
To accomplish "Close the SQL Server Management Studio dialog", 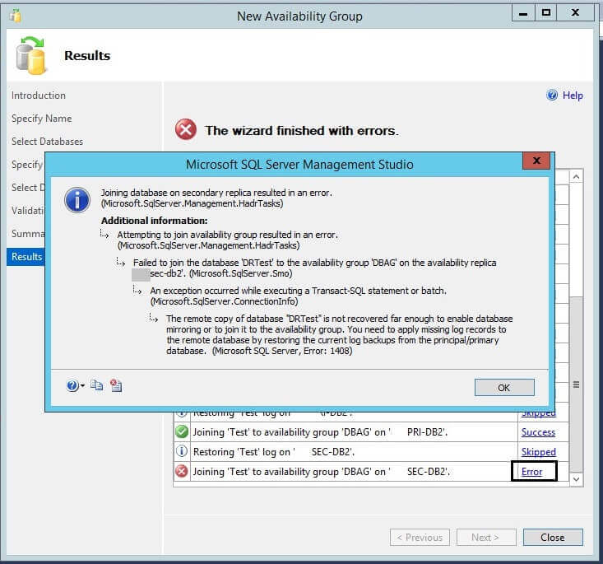I will click(x=536, y=161).
